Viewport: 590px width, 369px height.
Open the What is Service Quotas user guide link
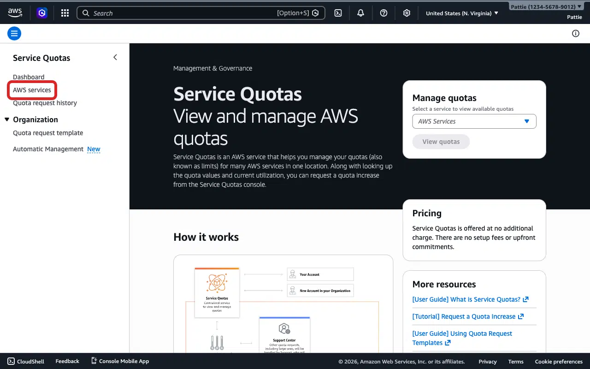tap(470, 299)
